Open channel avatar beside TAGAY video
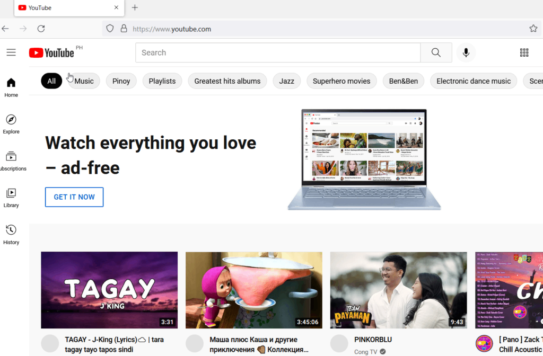The height and width of the screenshot is (356, 543). (x=50, y=343)
